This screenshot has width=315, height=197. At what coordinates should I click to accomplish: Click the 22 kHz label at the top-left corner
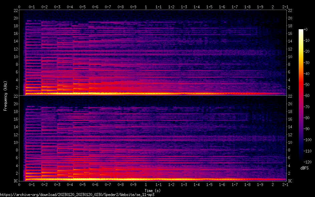(15, 11)
